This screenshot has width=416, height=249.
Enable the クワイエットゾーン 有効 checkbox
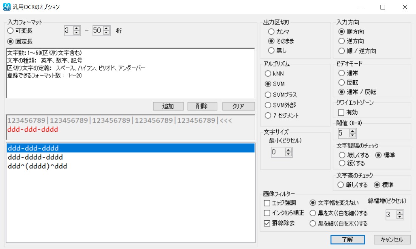(341, 112)
